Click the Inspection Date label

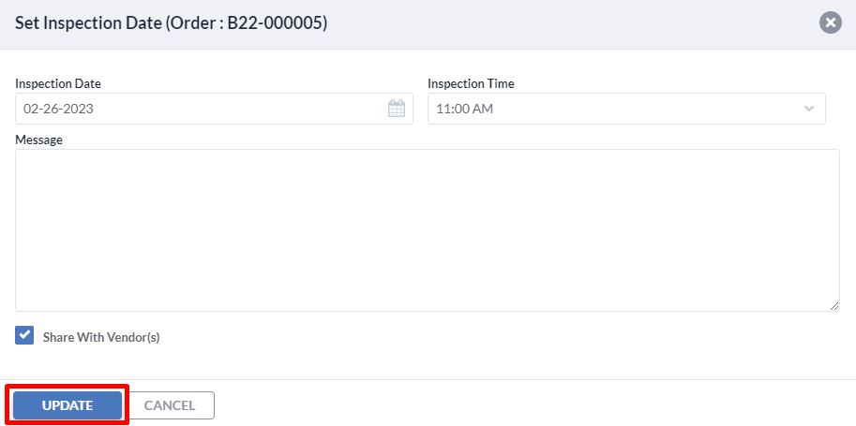click(x=58, y=84)
